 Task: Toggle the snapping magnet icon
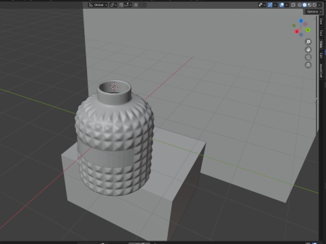click(122, 5)
